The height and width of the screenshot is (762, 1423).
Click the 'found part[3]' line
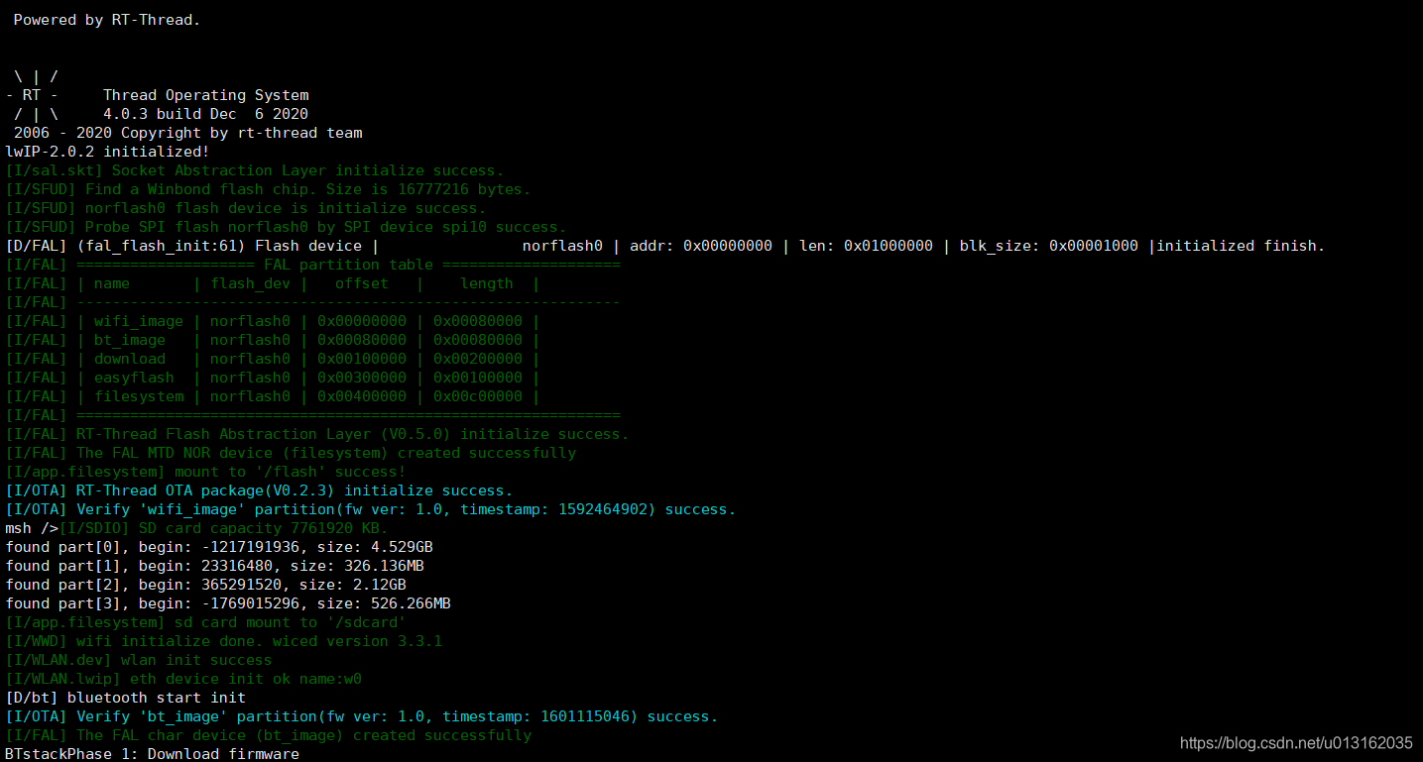pos(228,603)
